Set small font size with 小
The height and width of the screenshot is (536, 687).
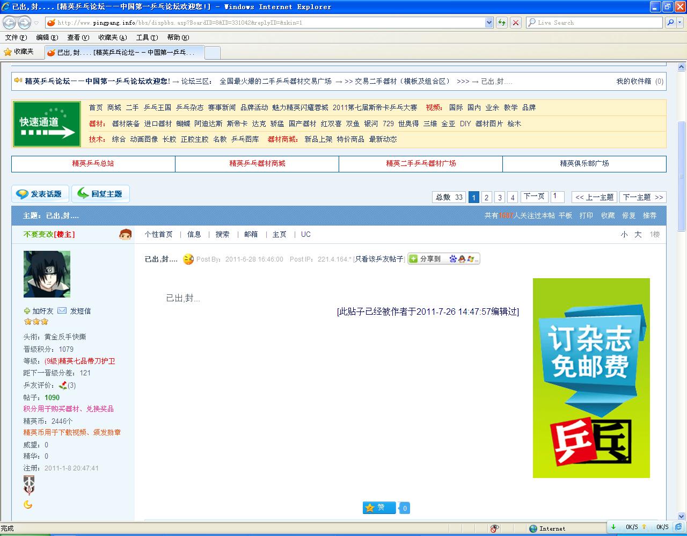[x=624, y=234]
